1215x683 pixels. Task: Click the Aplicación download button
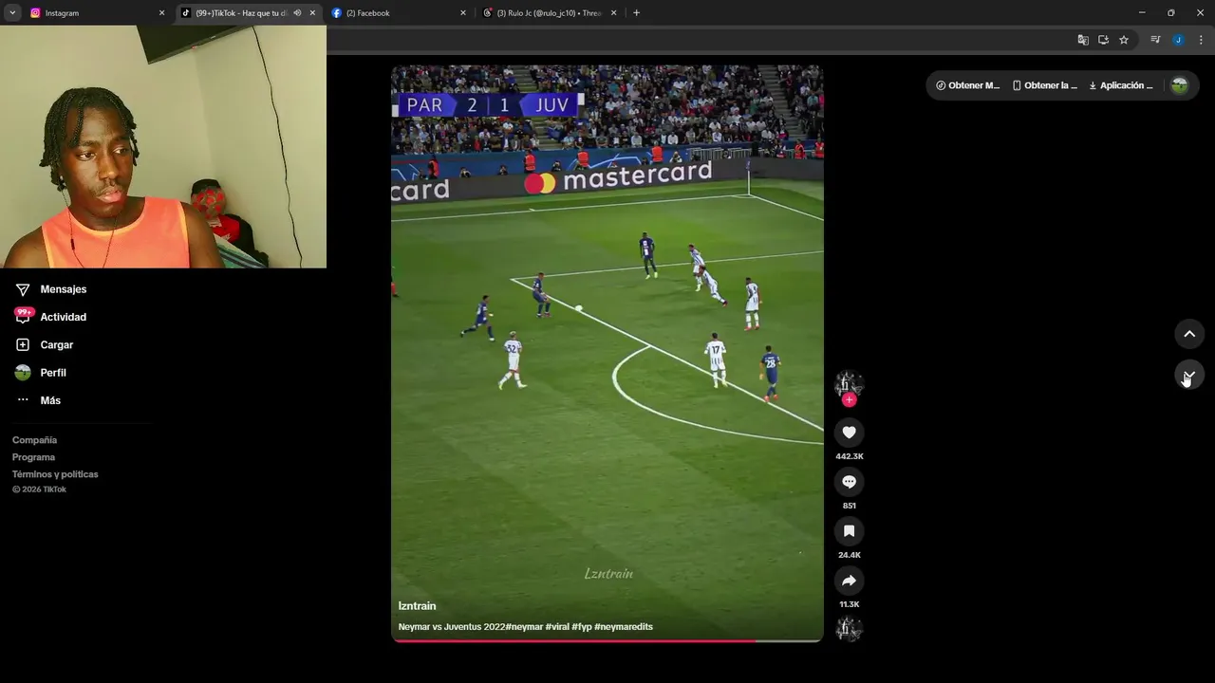pos(1121,85)
